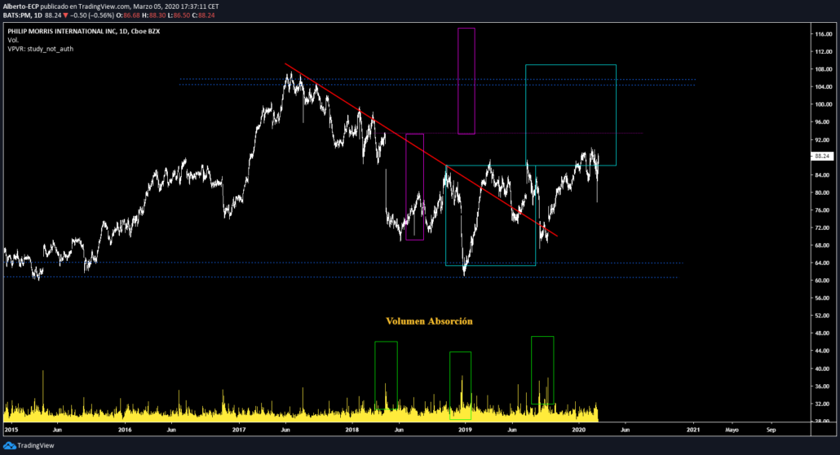Image resolution: width=840 pixels, height=455 pixels.
Task: Click the Alberto-ECP author name
Action: (20, 7)
